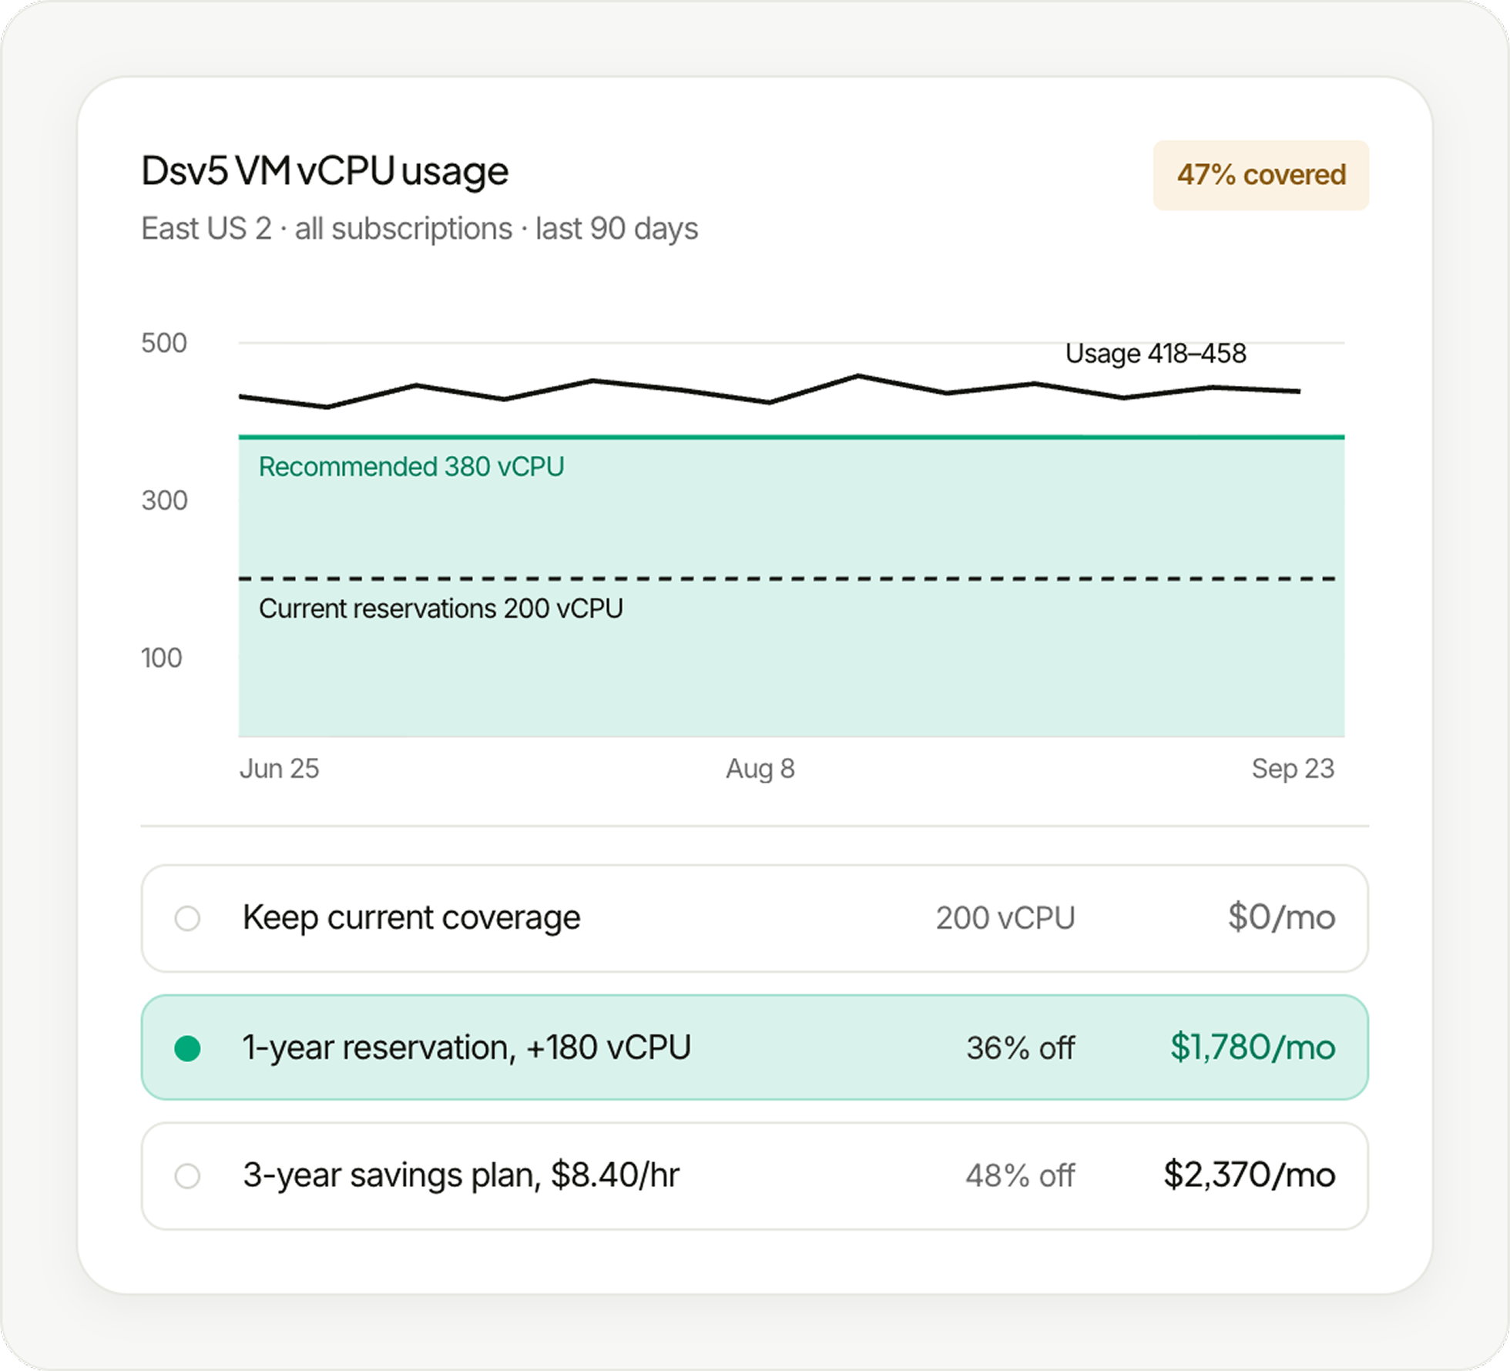Screen dimensions: 1510x1371
Task: Click the 47% covered badge
Action: [x=1260, y=175]
